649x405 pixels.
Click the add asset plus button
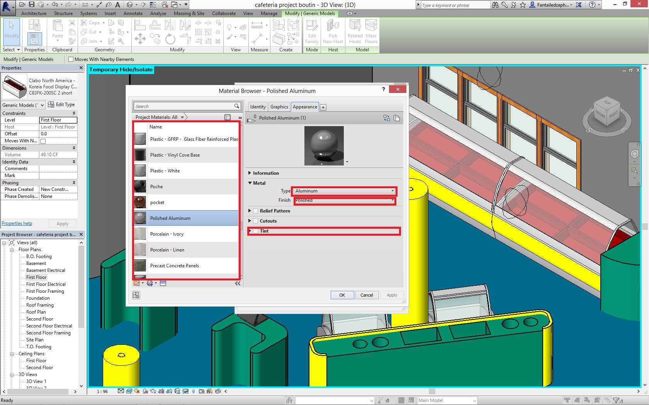coord(323,107)
